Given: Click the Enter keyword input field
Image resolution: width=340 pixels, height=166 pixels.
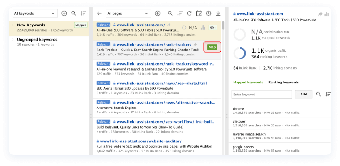Looking at the screenshot, I should 262,94.
